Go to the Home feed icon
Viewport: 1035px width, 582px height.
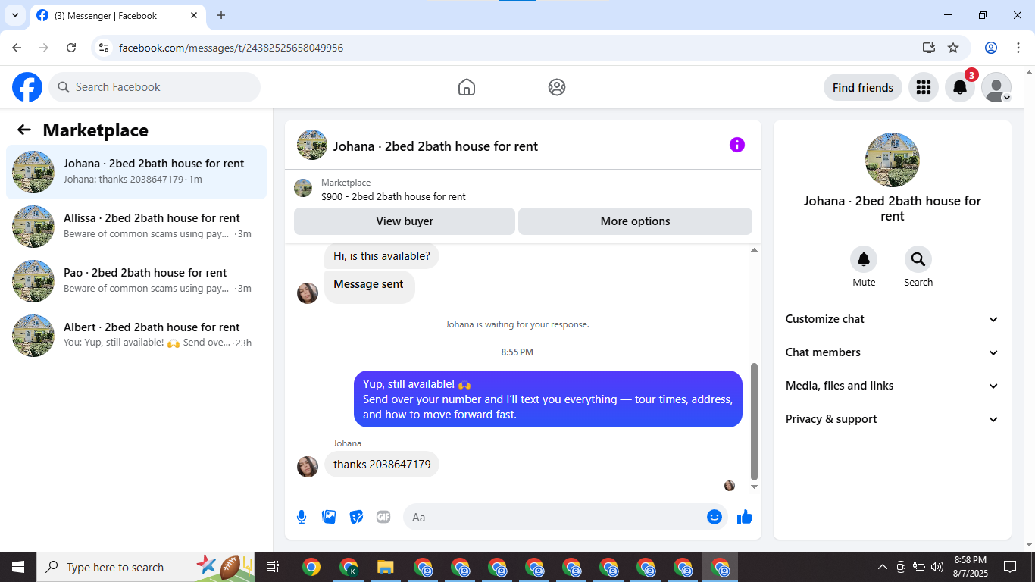tap(467, 87)
